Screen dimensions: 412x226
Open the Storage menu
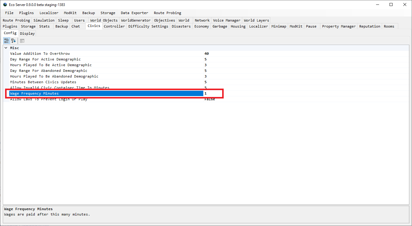108,13
